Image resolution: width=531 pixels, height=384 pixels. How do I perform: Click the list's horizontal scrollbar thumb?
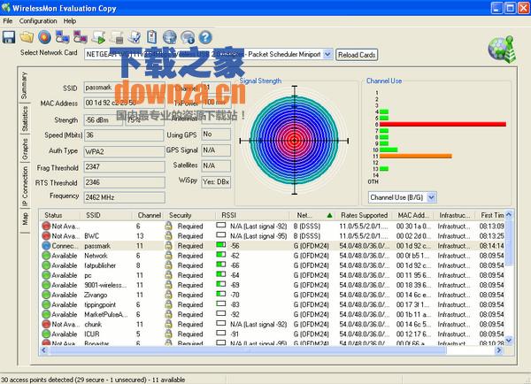point(248,350)
